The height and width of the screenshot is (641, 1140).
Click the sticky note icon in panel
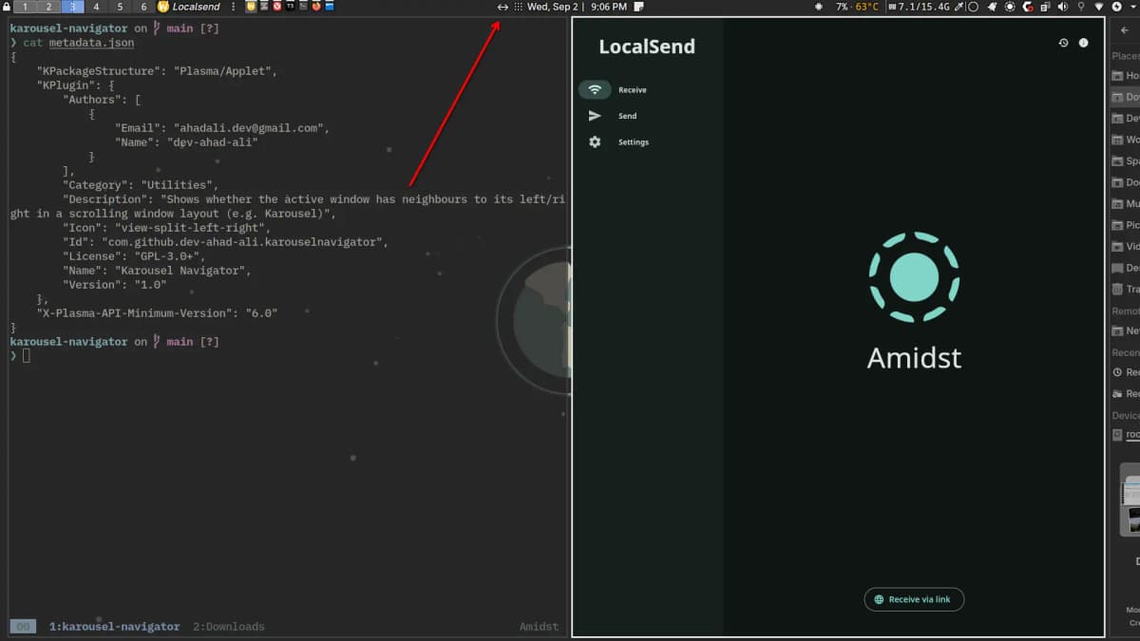(639, 7)
